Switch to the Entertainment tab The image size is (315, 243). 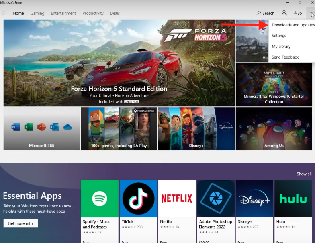point(63,13)
